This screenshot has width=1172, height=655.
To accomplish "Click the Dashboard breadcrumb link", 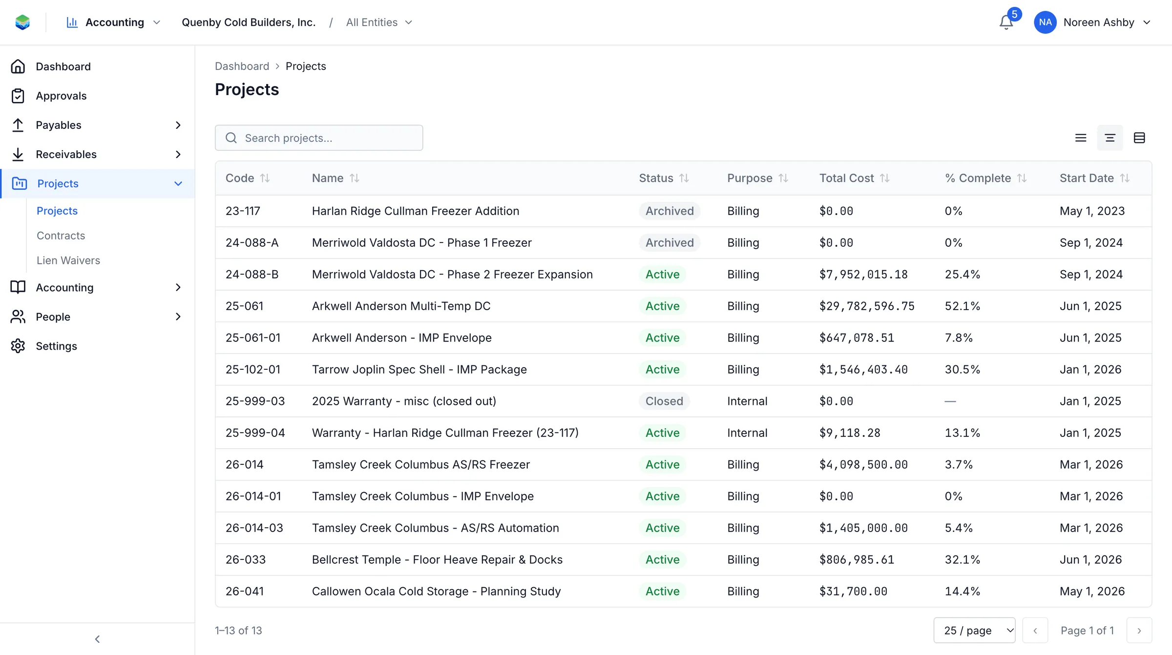I will pyautogui.click(x=242, y=66).
